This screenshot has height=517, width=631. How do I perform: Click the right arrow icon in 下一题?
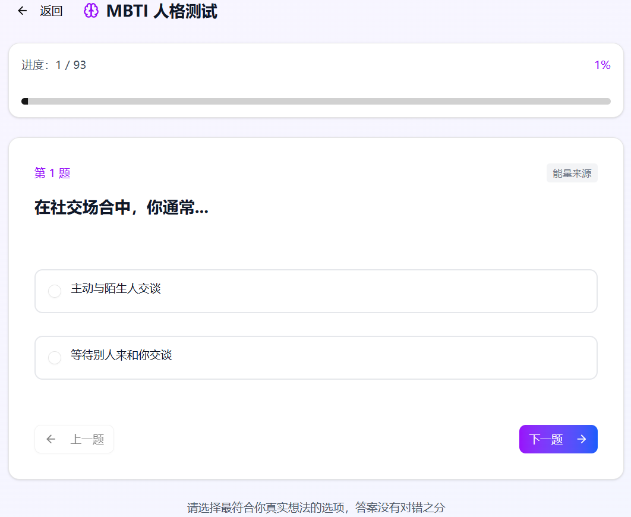[x=582, y=439]
